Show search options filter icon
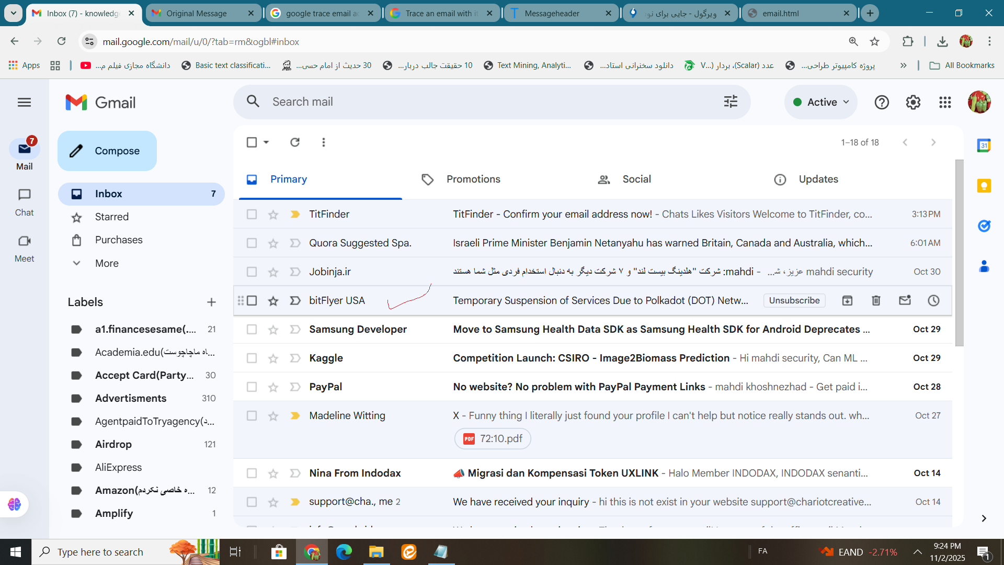The height and width of the screenshot is (565, 1004). [731, 101]
